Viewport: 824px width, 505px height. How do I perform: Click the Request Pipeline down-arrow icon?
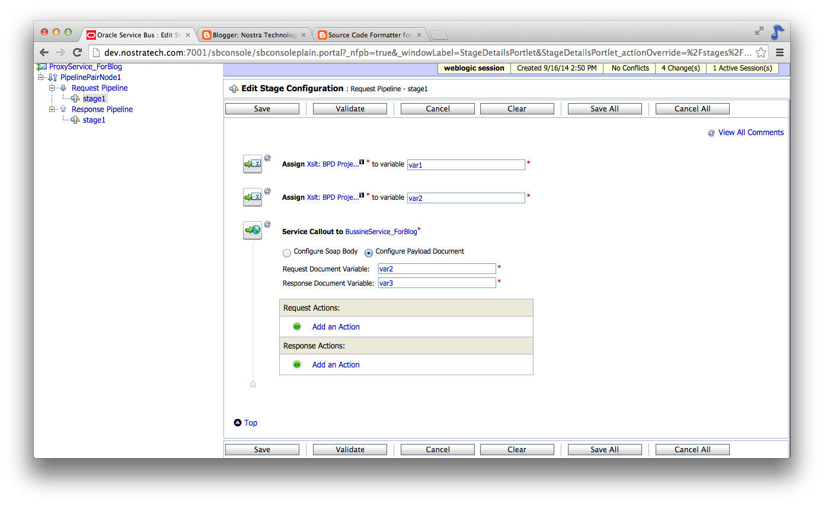coord(63,88)
